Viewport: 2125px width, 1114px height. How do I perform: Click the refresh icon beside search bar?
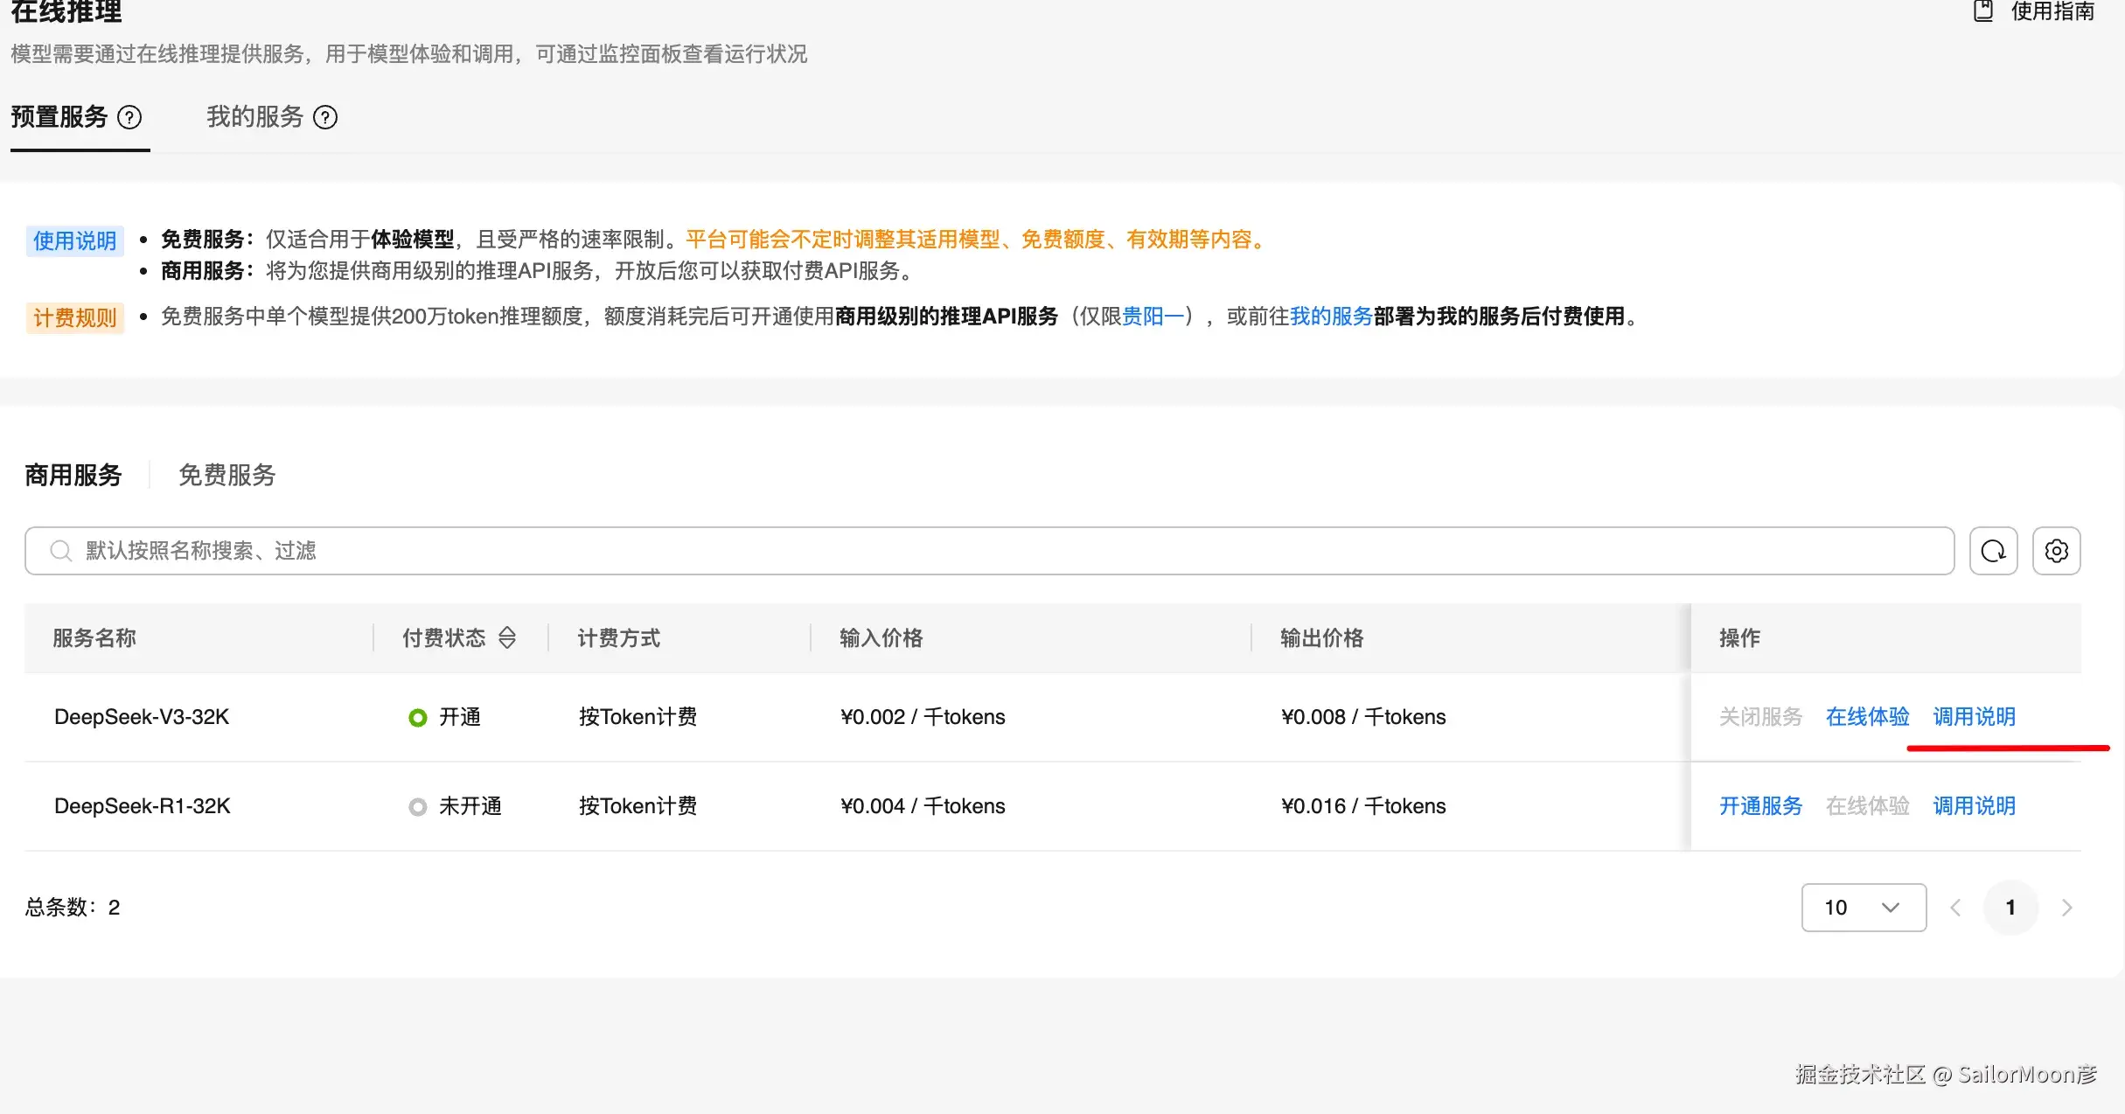[x=1993, y=551]
